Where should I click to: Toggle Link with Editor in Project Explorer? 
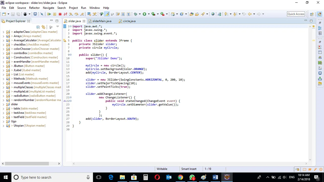pyautogui.click(x=44, y=27)
